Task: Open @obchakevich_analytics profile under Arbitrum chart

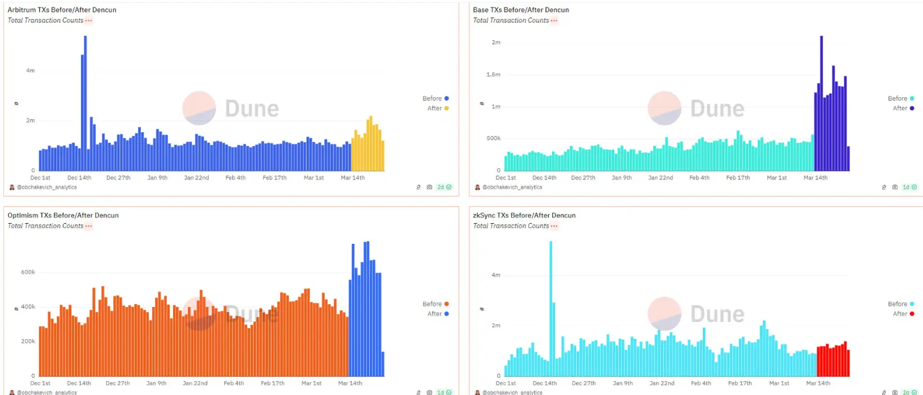Action: point(47,187)
